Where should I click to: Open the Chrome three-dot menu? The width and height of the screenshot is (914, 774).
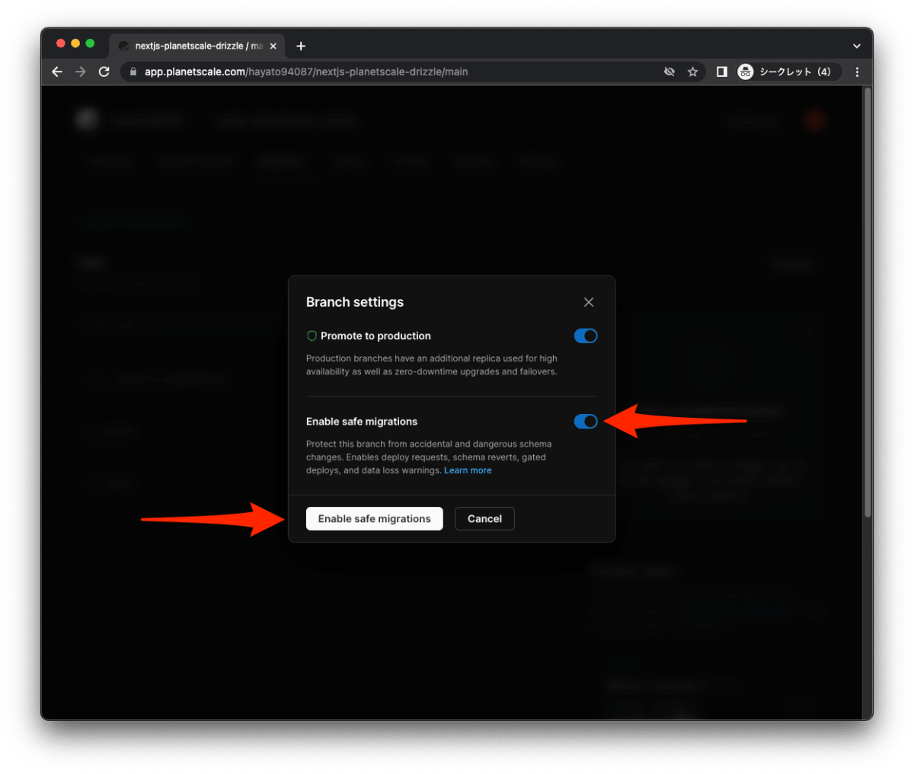click(x=858, y=72)
